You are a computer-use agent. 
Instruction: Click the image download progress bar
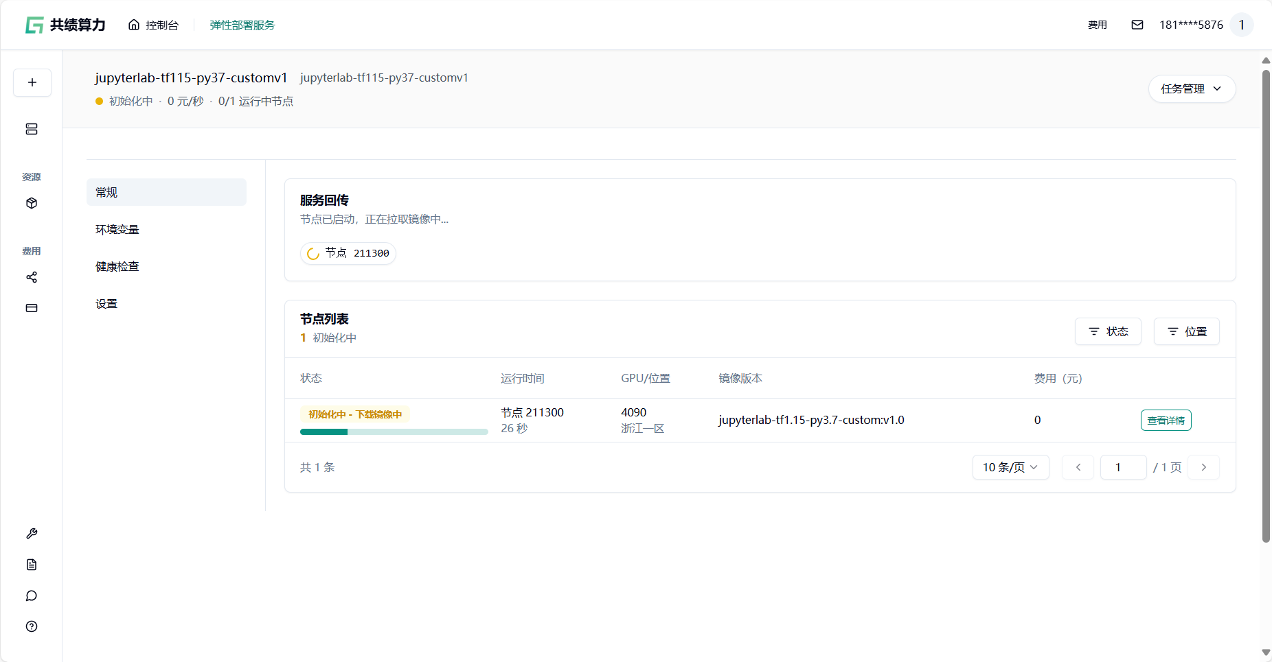[394, 432]
